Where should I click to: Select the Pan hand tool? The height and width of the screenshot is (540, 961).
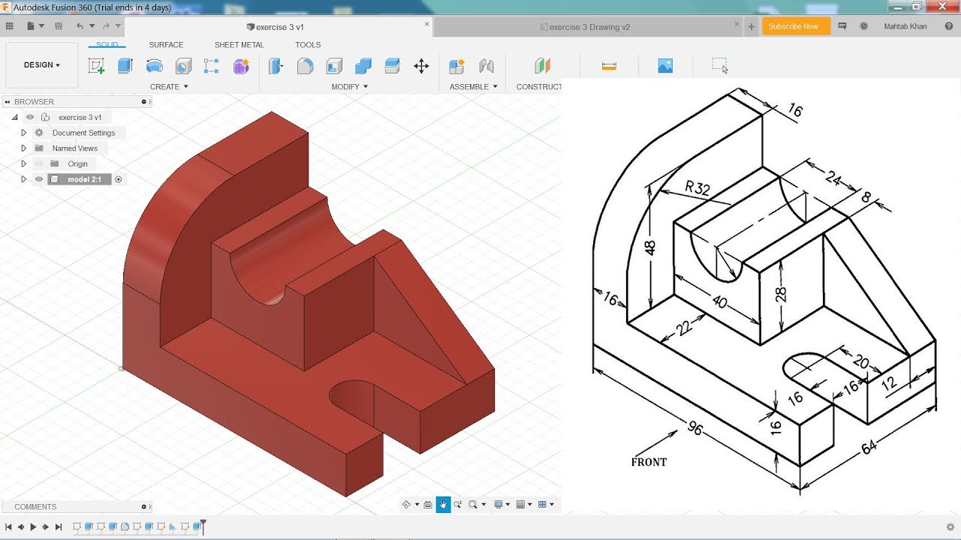pos(443,505)
